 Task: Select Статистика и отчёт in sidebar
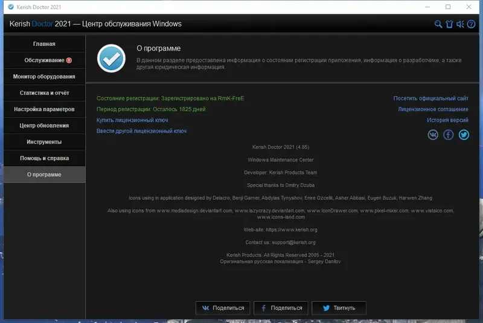click(44, 93)
